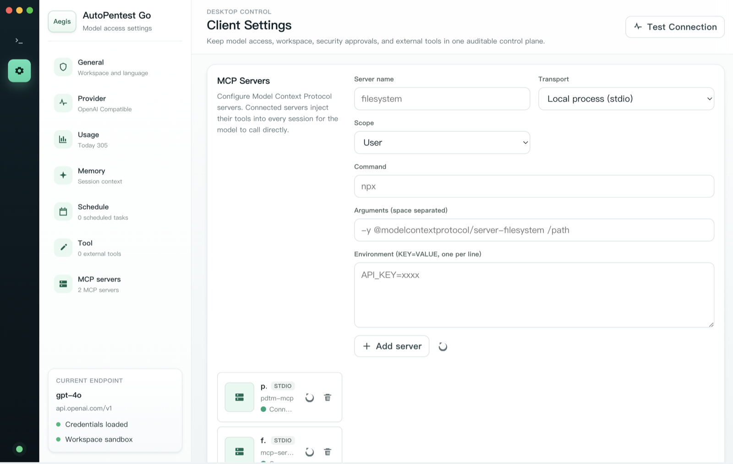The width and height of the screenshot is (733, 464).
Task: Click the Test Connection button
Action: (675, 27)
